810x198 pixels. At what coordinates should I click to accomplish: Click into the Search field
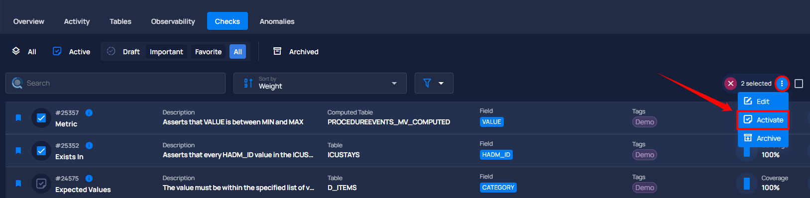tap(116, 83)
